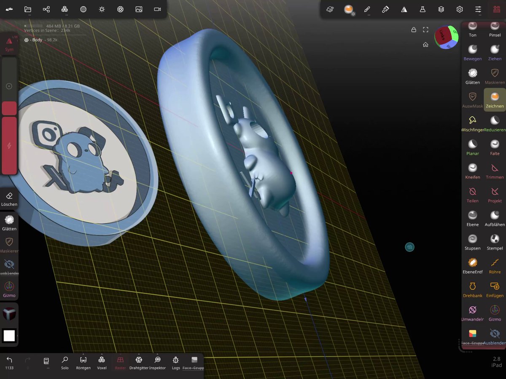Toggle the Raster grid display
Screen dimensions: 506x379
pyautogui.click(x=120, y=363)
